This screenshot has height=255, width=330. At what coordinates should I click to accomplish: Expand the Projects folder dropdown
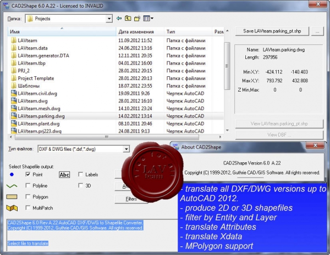[109, 19]
